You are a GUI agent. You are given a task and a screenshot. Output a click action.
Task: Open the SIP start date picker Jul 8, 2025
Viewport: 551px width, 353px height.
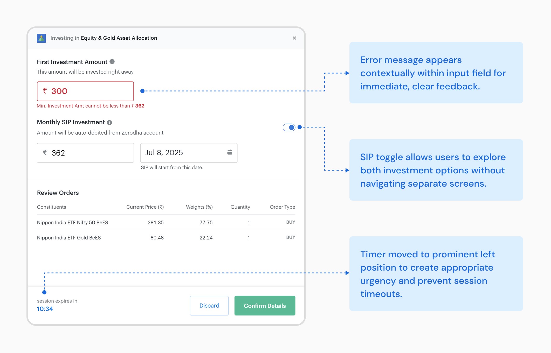(189, 153)
